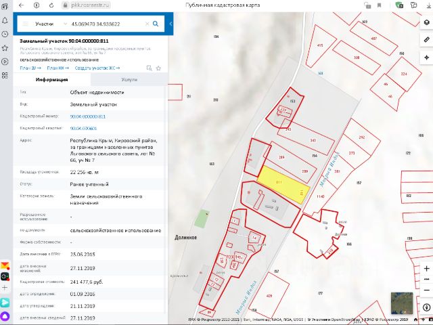Clear the search coordinates with X
Screen dimensions: 433x325
(146, 24)
